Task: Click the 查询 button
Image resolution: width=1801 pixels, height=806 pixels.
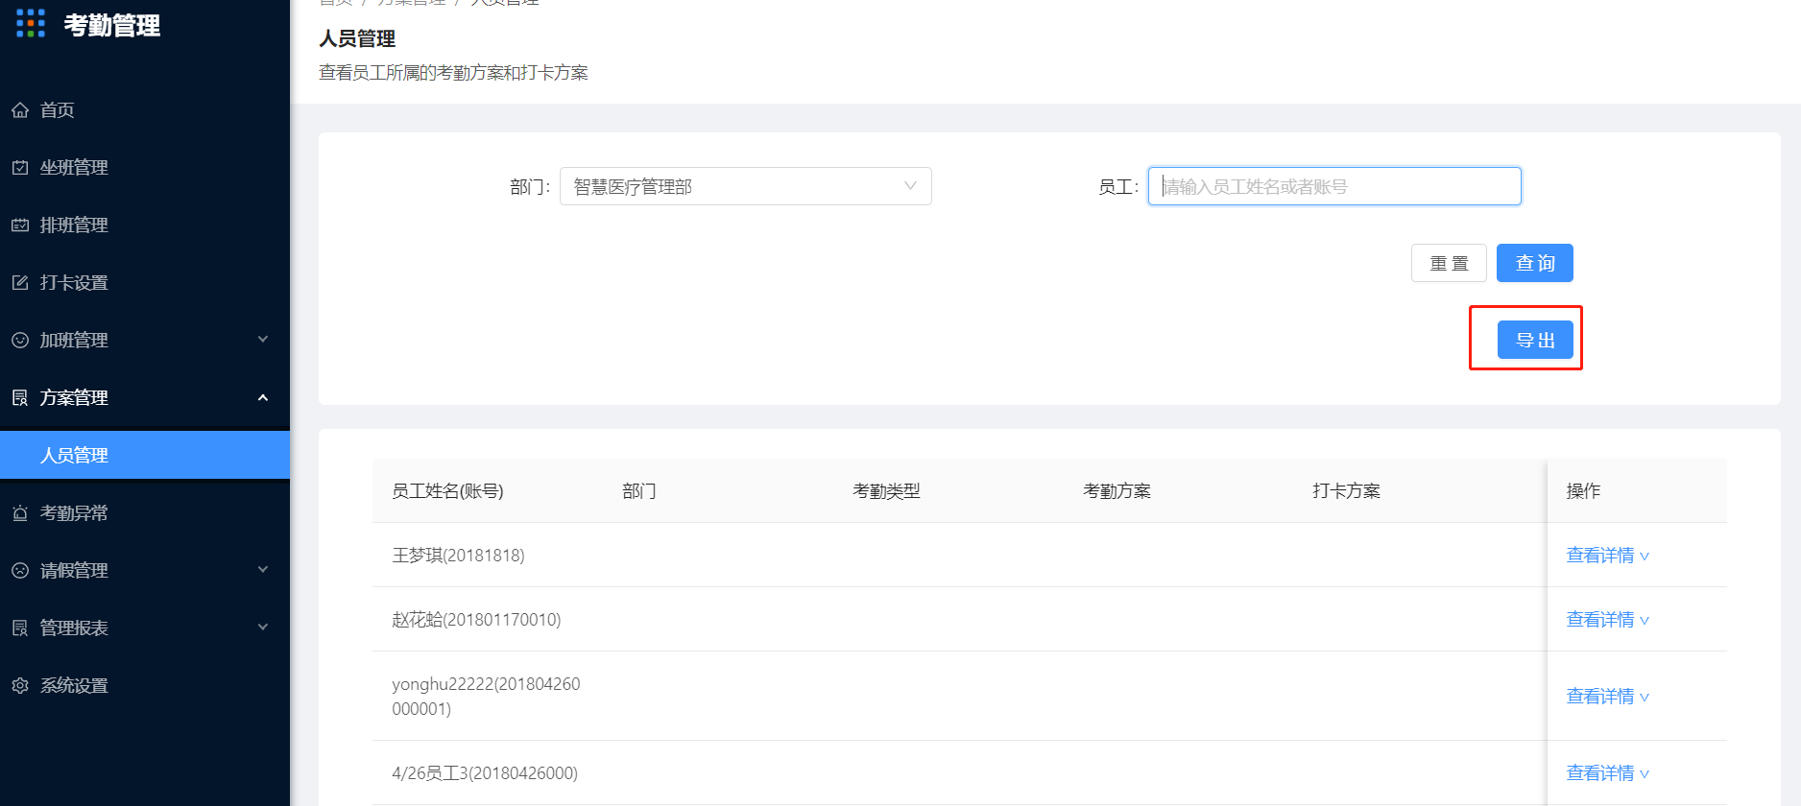Action: pos(1535,263)
